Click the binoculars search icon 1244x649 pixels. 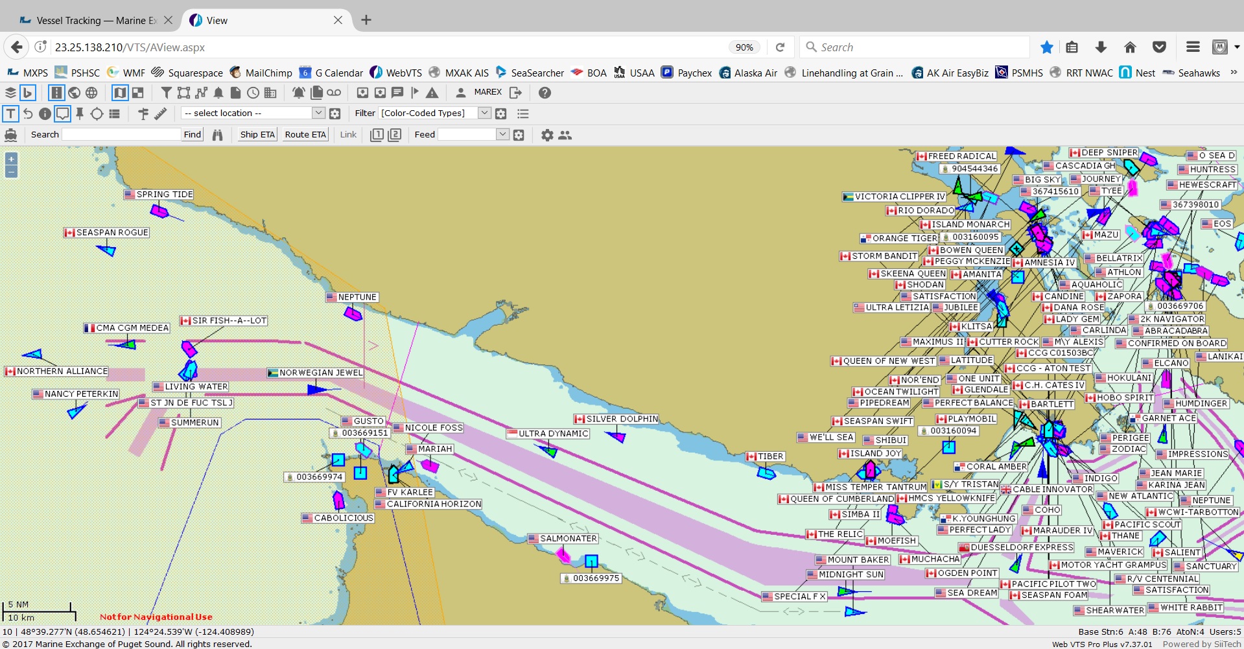pyautogui.click(x=218, y=135)
